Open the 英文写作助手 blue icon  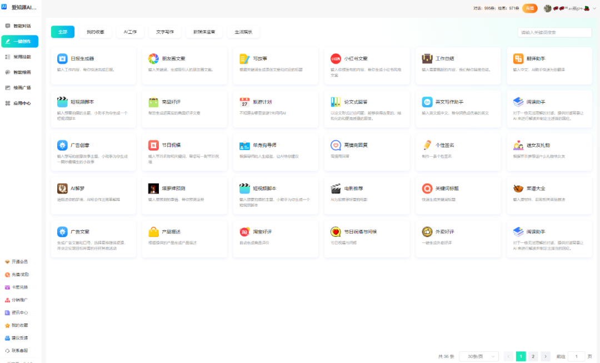pos(427,102)
